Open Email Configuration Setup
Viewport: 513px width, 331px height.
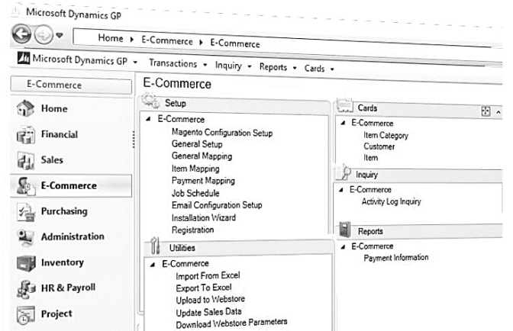pyautogui.click(x=217, y=205)
